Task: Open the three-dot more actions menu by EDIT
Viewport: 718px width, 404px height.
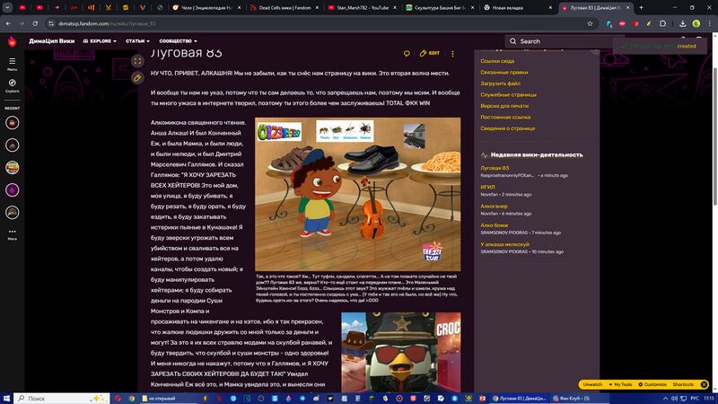Action: (452, 54)
